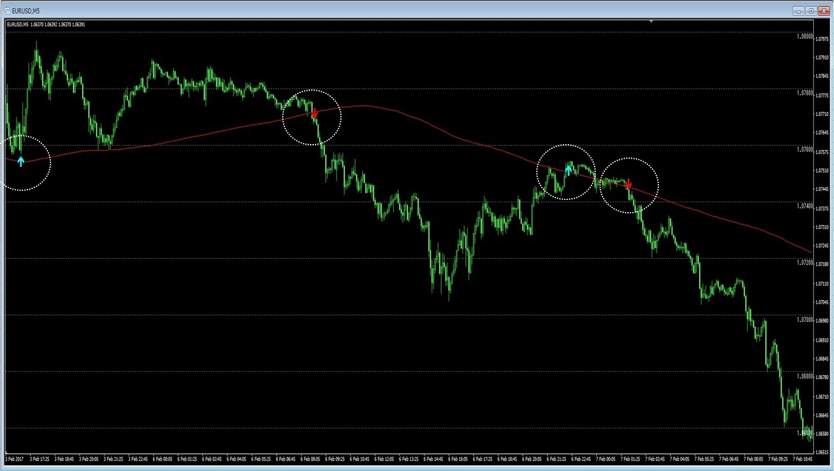Click the 6 Feb 00:05 time label

click(x=163, y=459)
